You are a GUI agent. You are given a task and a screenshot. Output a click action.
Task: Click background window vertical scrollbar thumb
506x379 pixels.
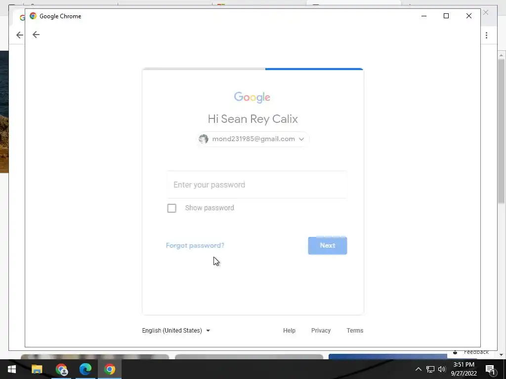point(501,130)
